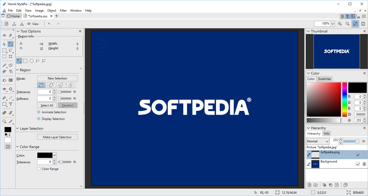Show the Histogram panel icon
368x196 pixels.
pos(358,16)
